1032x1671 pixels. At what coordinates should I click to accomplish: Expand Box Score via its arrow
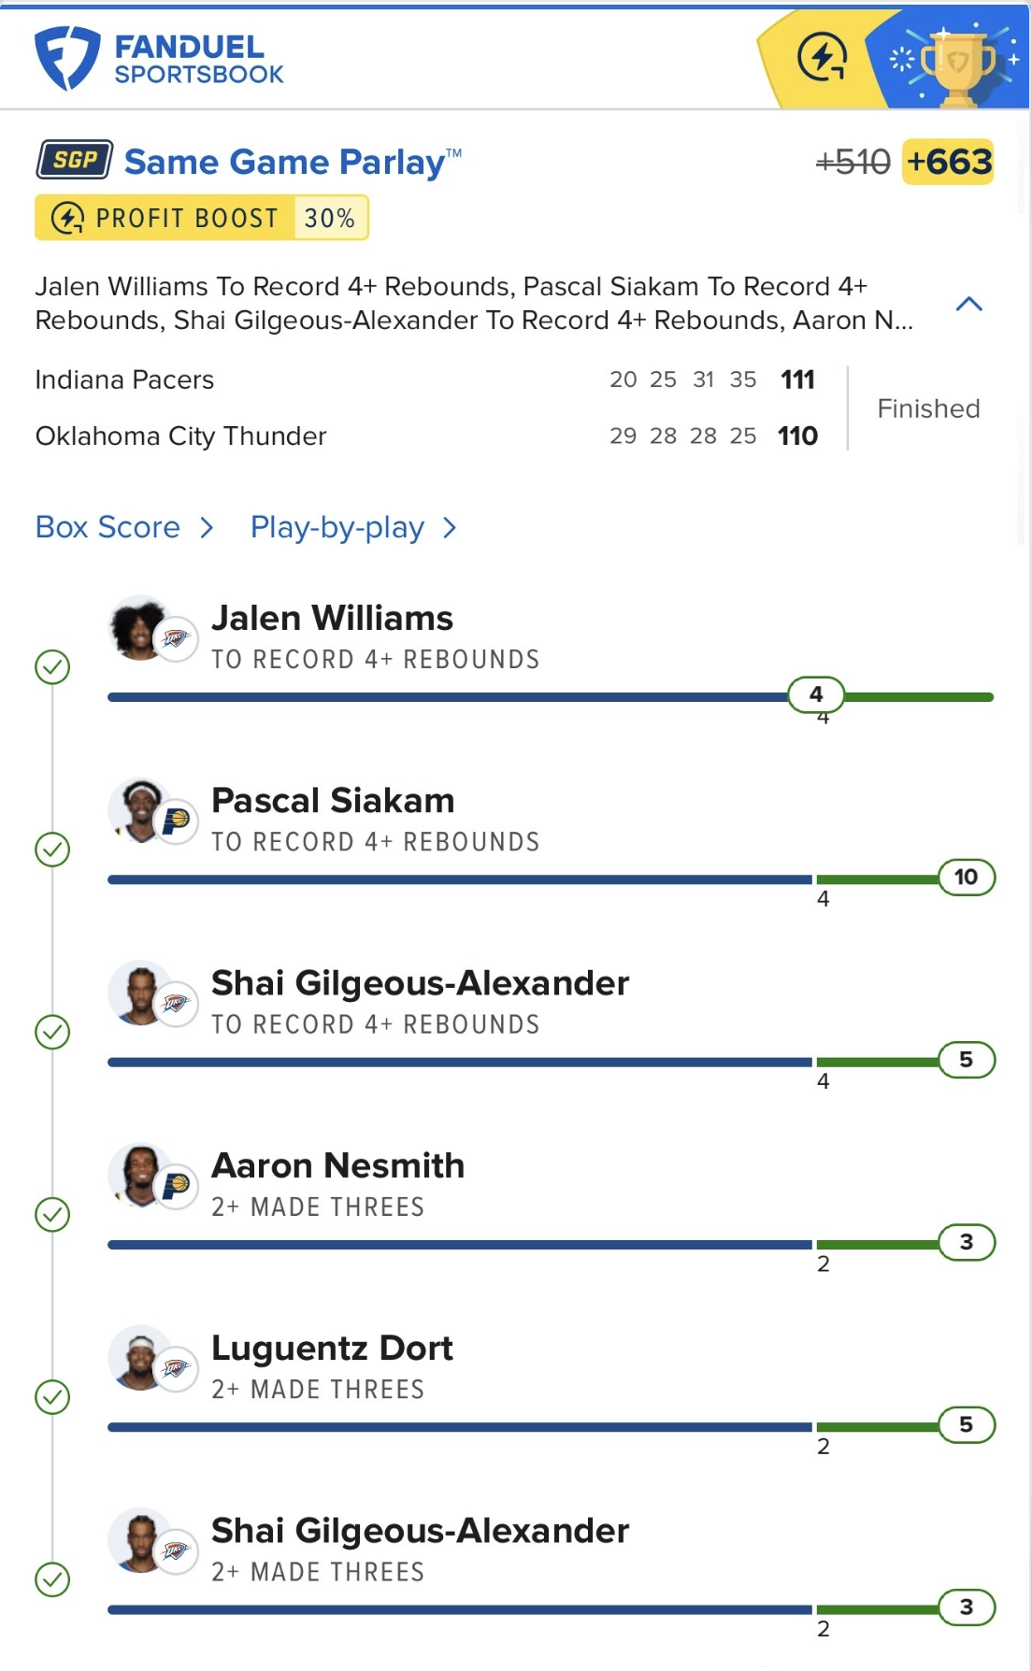point(208,528)
